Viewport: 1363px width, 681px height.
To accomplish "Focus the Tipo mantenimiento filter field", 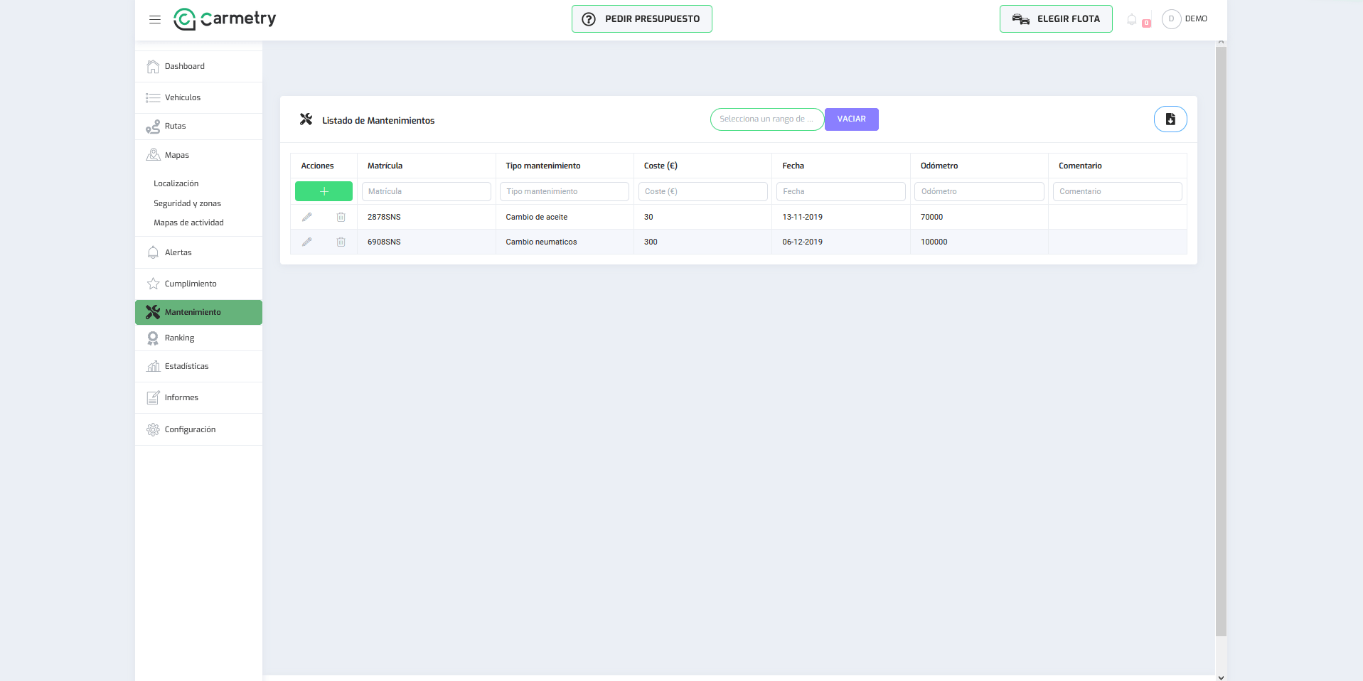I will (565, 191).
